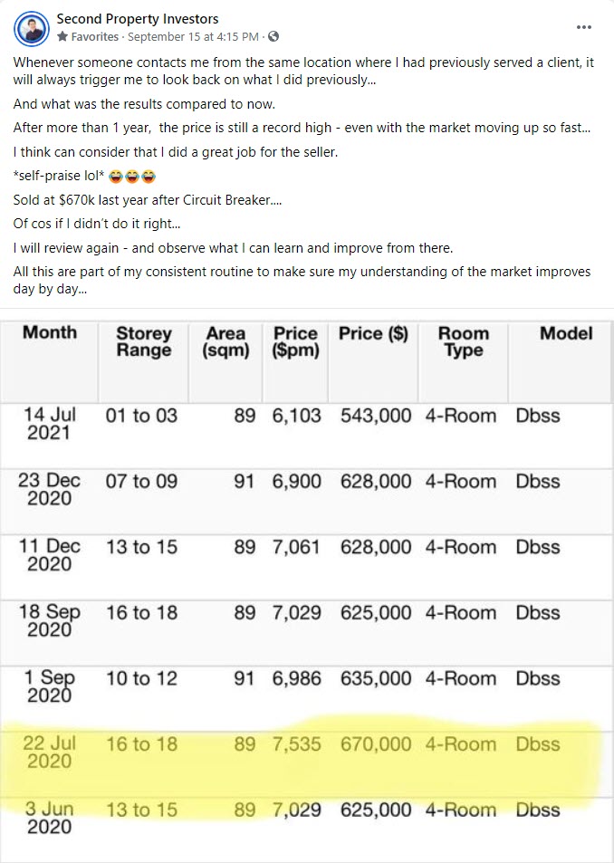This screenshot has width=614, height=863.
Task: Click the 7,535 price per sqm value
Action: pos(296,744)
